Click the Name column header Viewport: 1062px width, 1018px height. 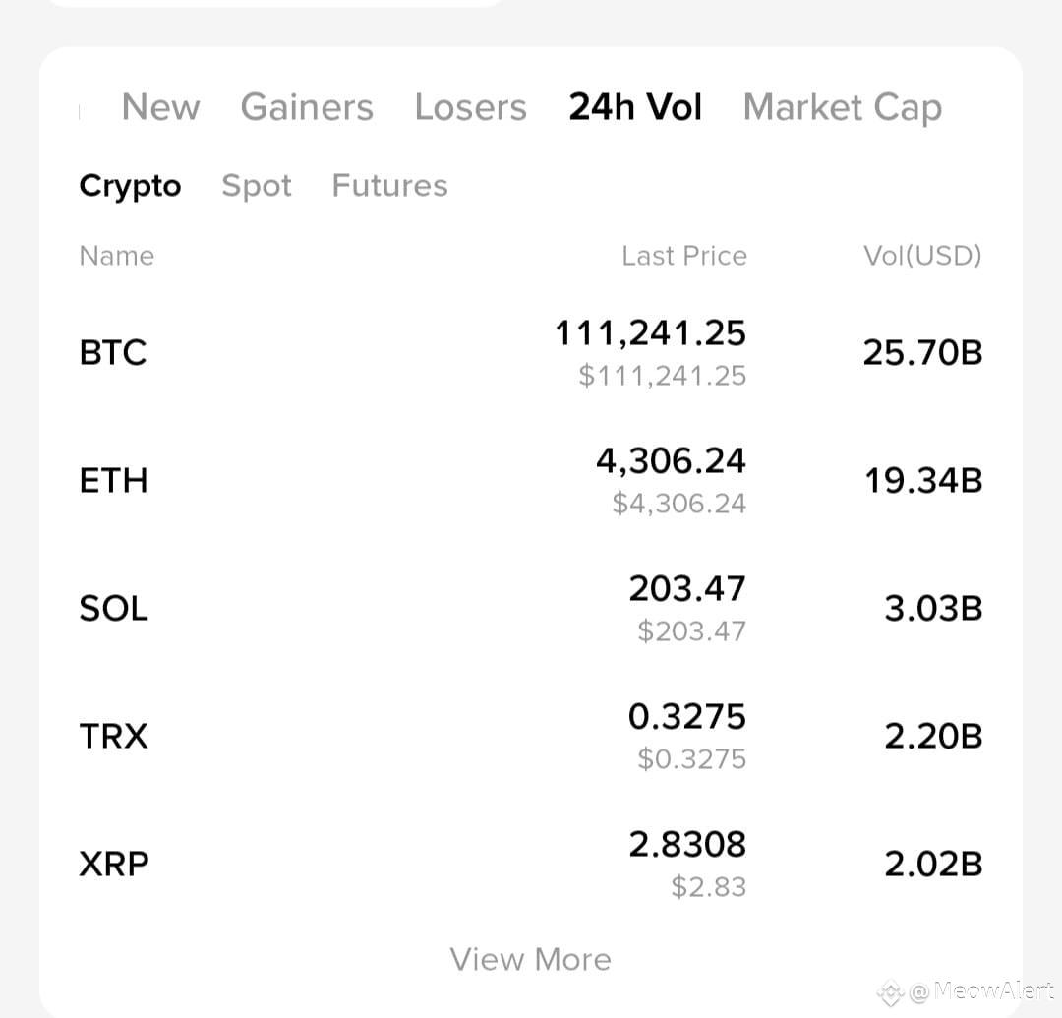pyautogui.click(x=116, y=256)
